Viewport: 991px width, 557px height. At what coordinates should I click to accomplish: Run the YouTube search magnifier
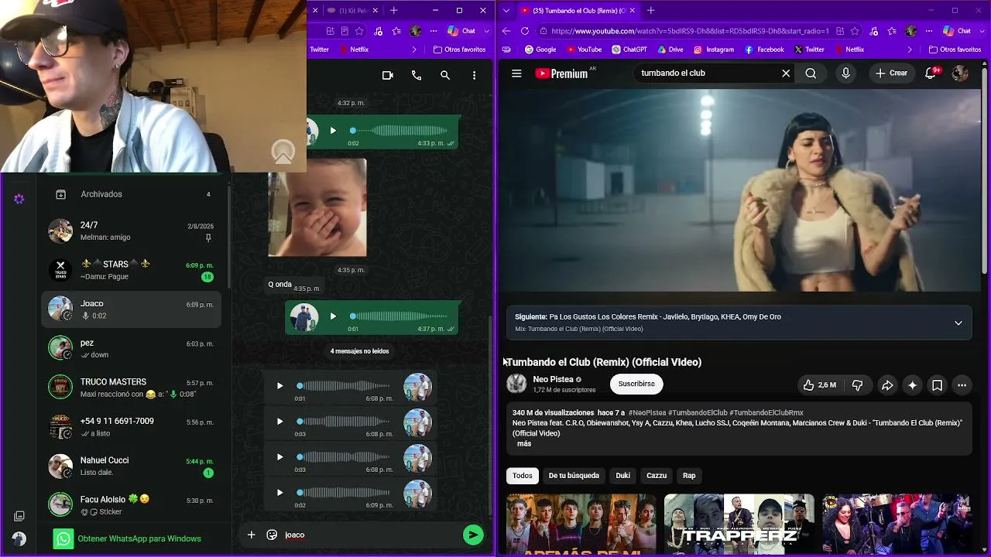pyautogui.click(x=811, y=73)
